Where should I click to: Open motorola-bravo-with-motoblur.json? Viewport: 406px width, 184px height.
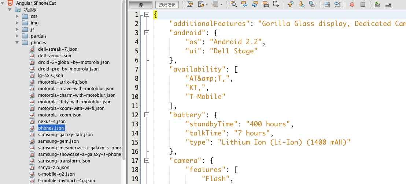point(76,88)
